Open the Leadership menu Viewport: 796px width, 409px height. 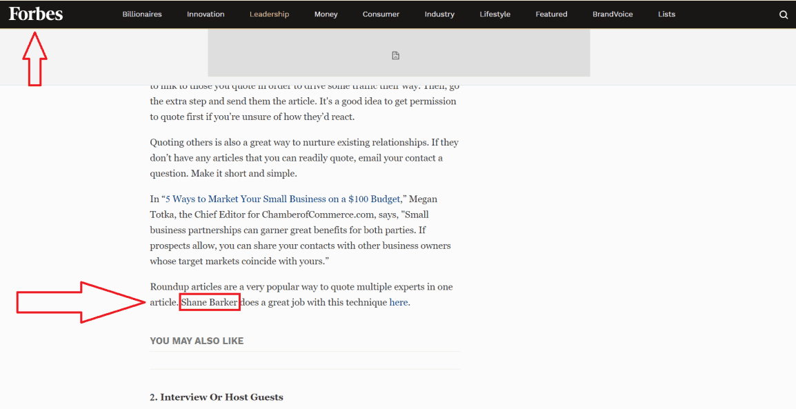point(269,14)
